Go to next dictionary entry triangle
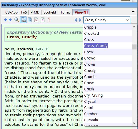 pyautogui.click(x=80, y=20)
